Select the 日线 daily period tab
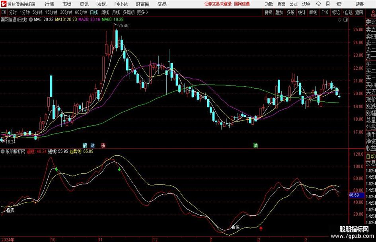This screenshot has height=242, width=376. click(94, 12)
